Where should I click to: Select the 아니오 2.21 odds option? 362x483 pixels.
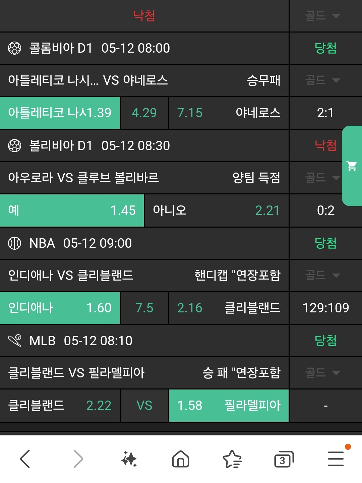(x=216, y=210)
